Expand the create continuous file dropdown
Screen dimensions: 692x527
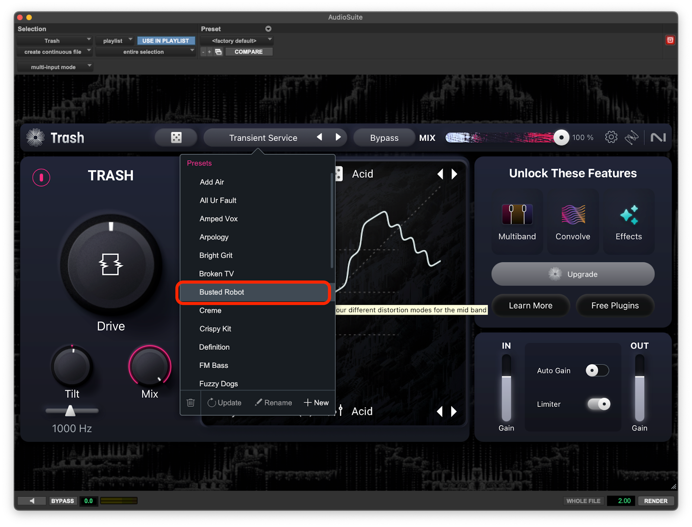tap(54, 52)
